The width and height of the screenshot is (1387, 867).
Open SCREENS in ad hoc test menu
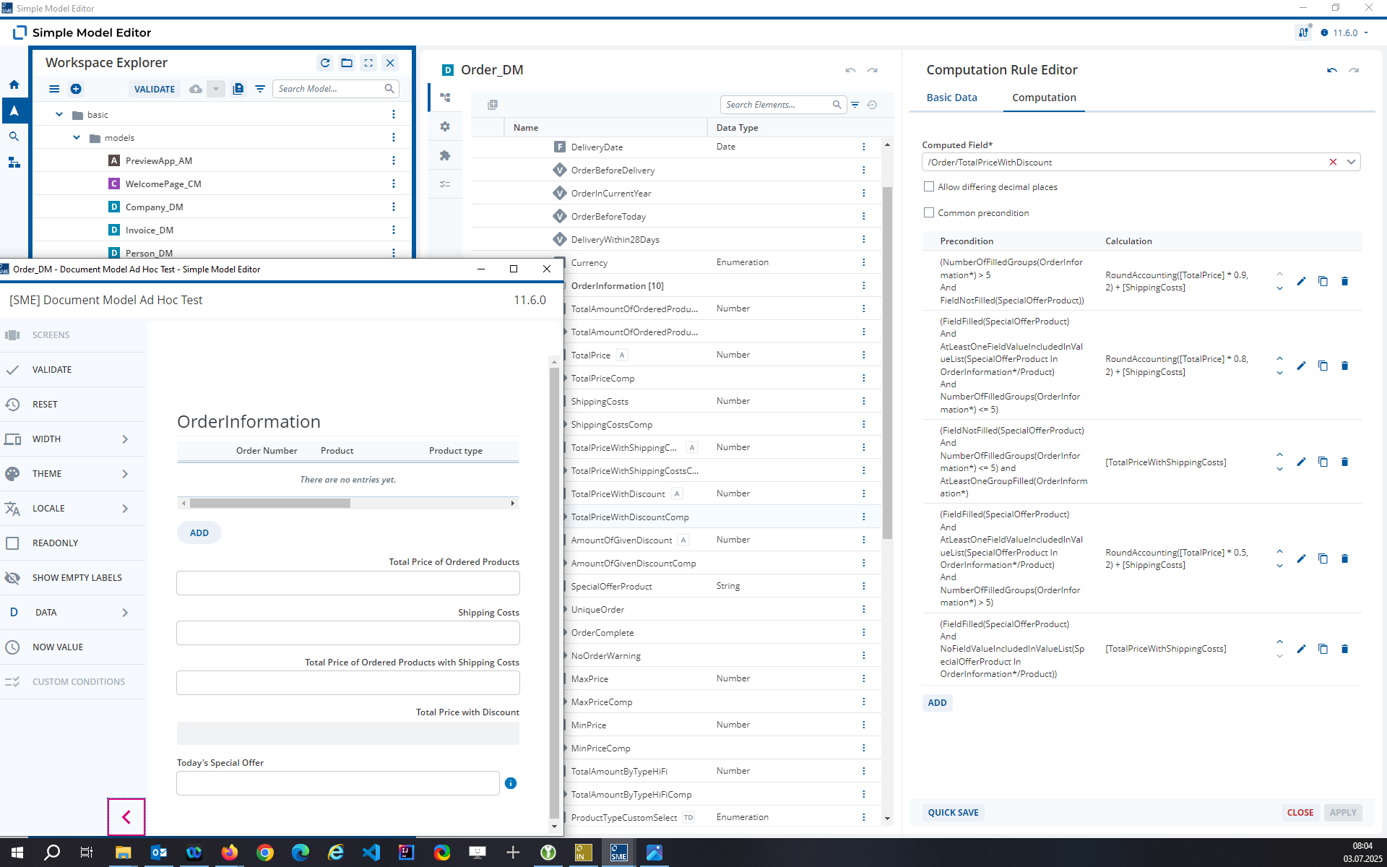(72, 335)
